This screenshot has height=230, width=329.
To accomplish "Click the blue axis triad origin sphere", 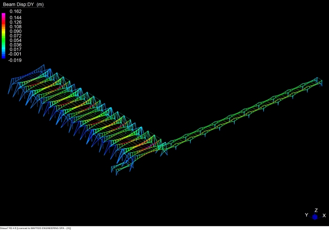I will [315, 217].
